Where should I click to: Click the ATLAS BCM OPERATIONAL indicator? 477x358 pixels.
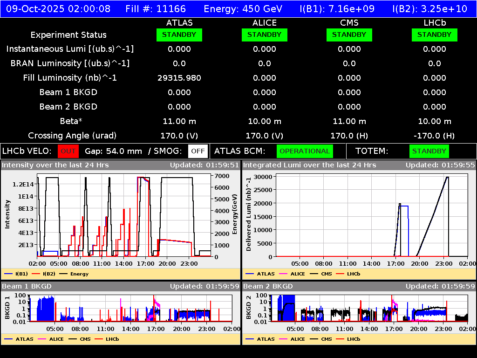[305, 151]
